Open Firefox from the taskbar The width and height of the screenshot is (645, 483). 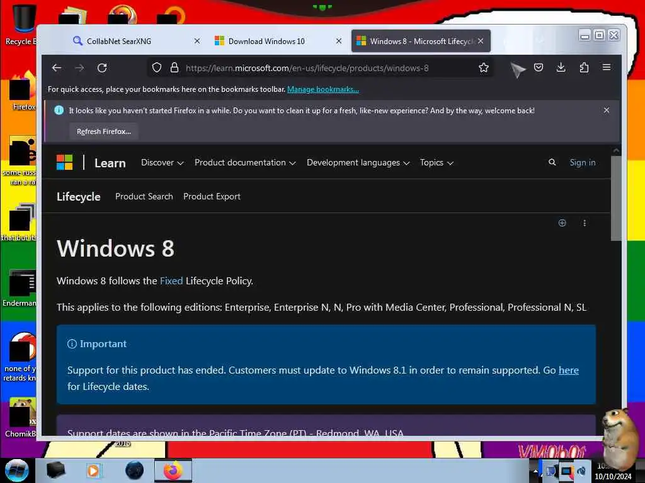coord(173,470)
